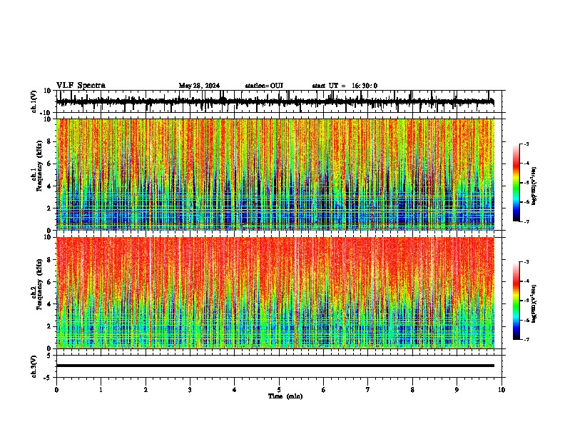565x437 pixels.
Task: Click the "station=OUI" label
Action: [x=264, y=86]
